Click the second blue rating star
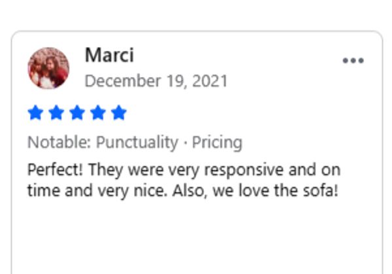This screenshot has height=274, width=392. [56, 113]
